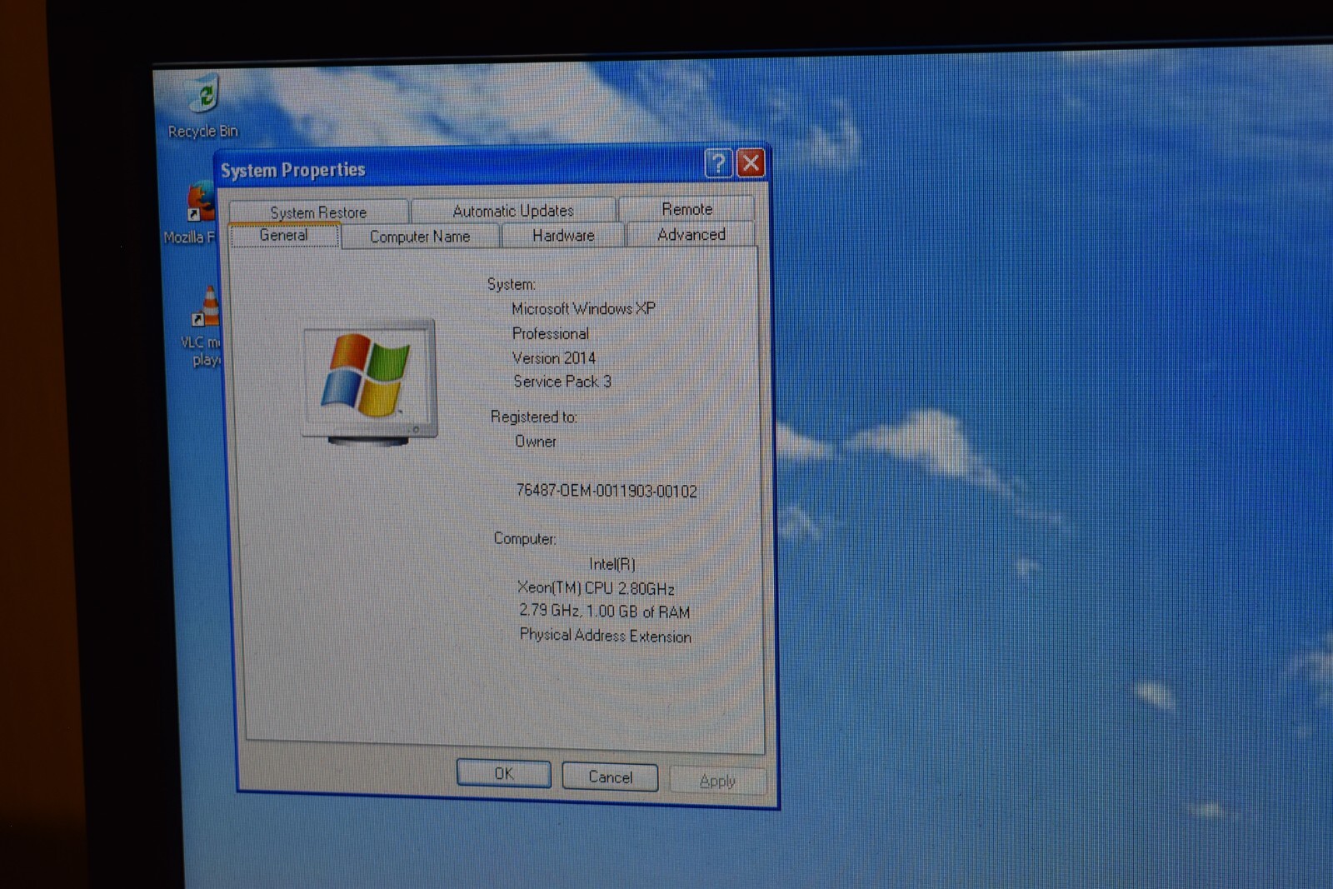Switch to the Computer Name tab
Screen dimensions: 1333x889
pyautogui.click(x=420, y=237)
